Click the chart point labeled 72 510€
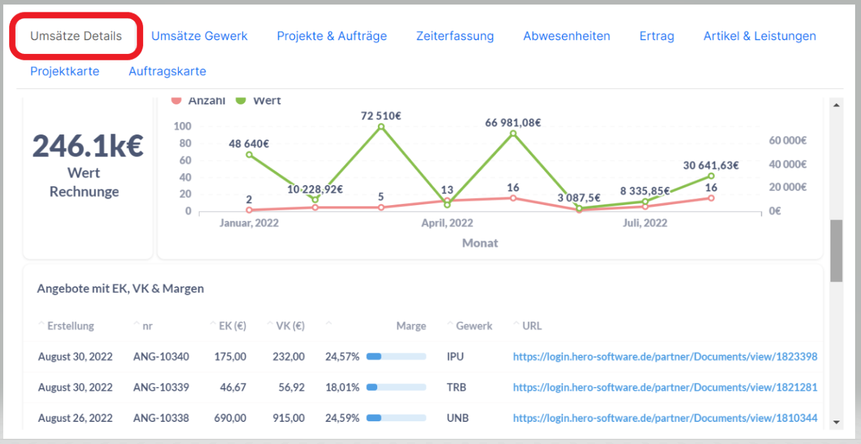This screenshot has width=861, height=444. (381, 127)
